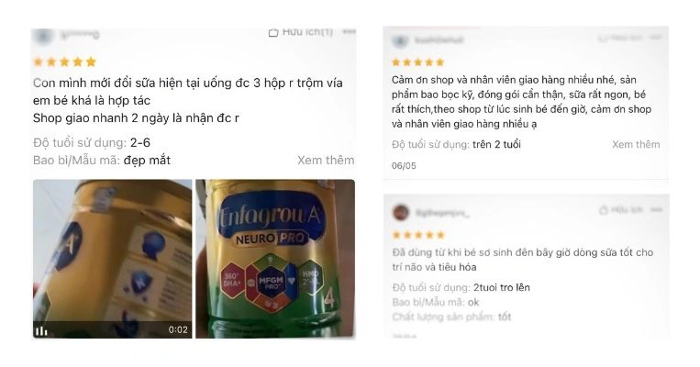700x367 pixels.
Task: Open the Enfagrow A+ NeuroPro can photo
Action: pyautogui.click(x=275, y=259)
